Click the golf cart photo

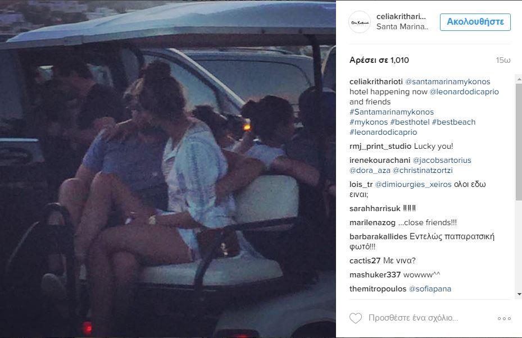click(x=168, y=169)
